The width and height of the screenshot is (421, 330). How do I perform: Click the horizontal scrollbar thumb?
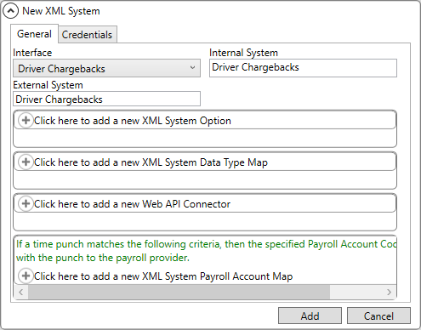179,292
